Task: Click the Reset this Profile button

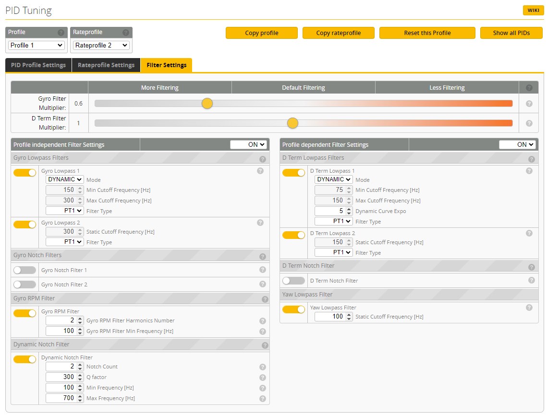Action: [427, 33]
